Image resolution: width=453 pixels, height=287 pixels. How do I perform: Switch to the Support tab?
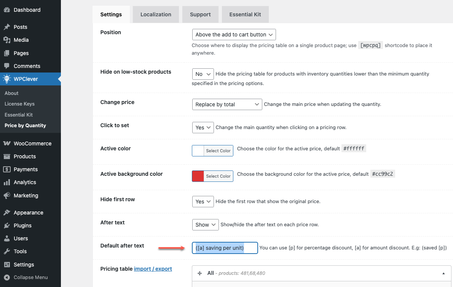click(x=200, y=14)
